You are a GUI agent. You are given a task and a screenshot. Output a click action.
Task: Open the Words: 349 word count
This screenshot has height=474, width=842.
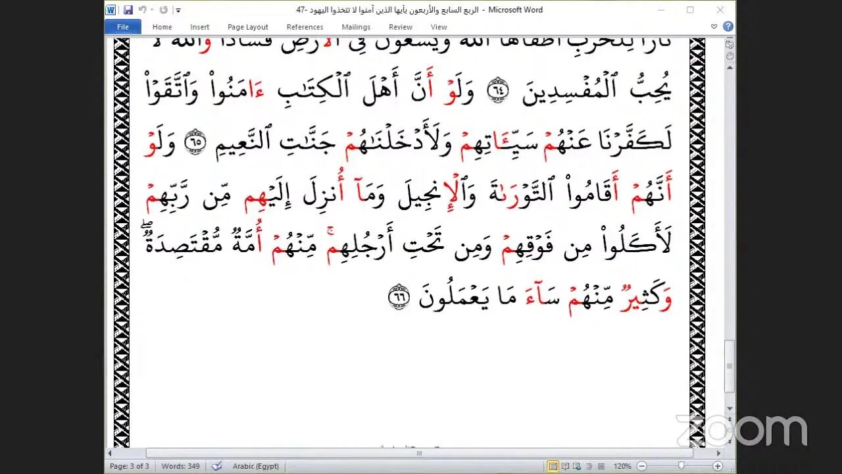180,466
